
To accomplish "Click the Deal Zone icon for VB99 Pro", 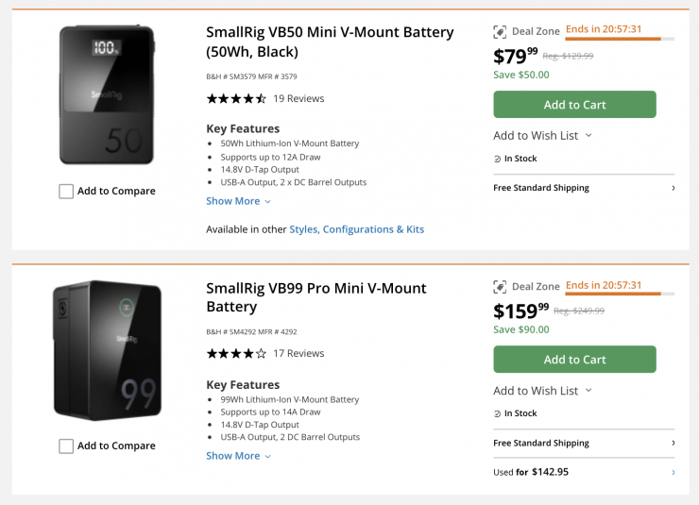I will (x=500, y=287).
